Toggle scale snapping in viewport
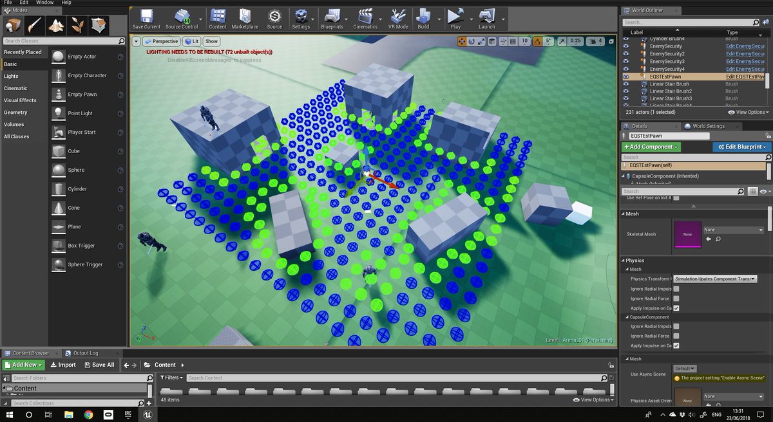The image size is (773, 422). [x=562, y=41]
